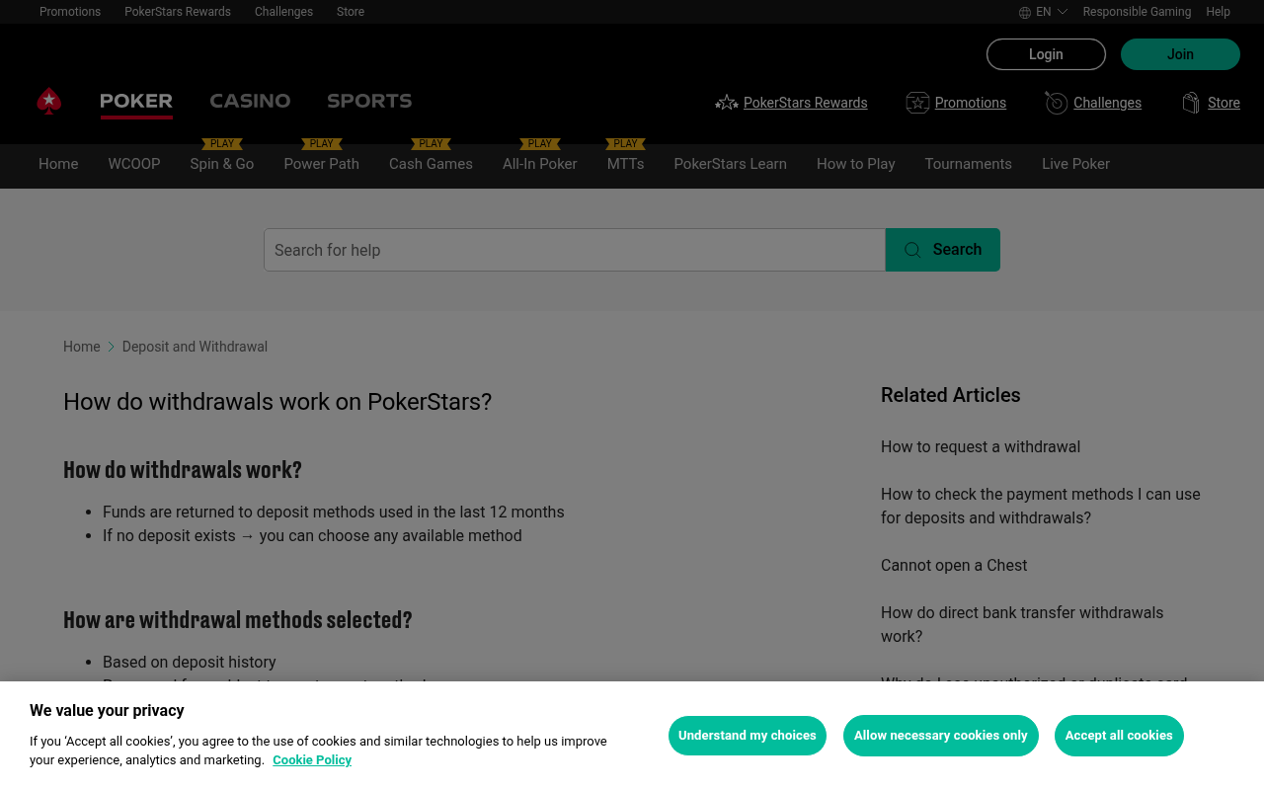Click the Store bag icon
Viewport: 1264px width, 790px height.
click(x=1192, y=103)
